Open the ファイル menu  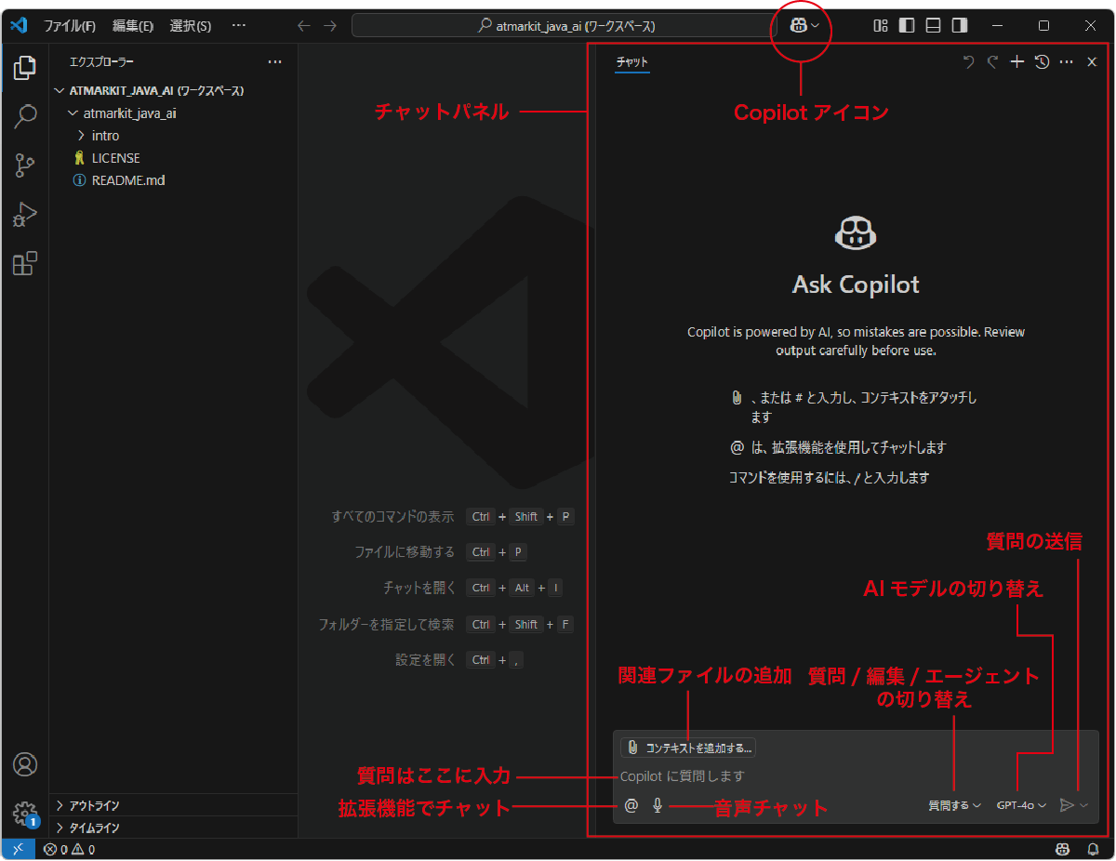pyautogui.click(x=68, y=25)
